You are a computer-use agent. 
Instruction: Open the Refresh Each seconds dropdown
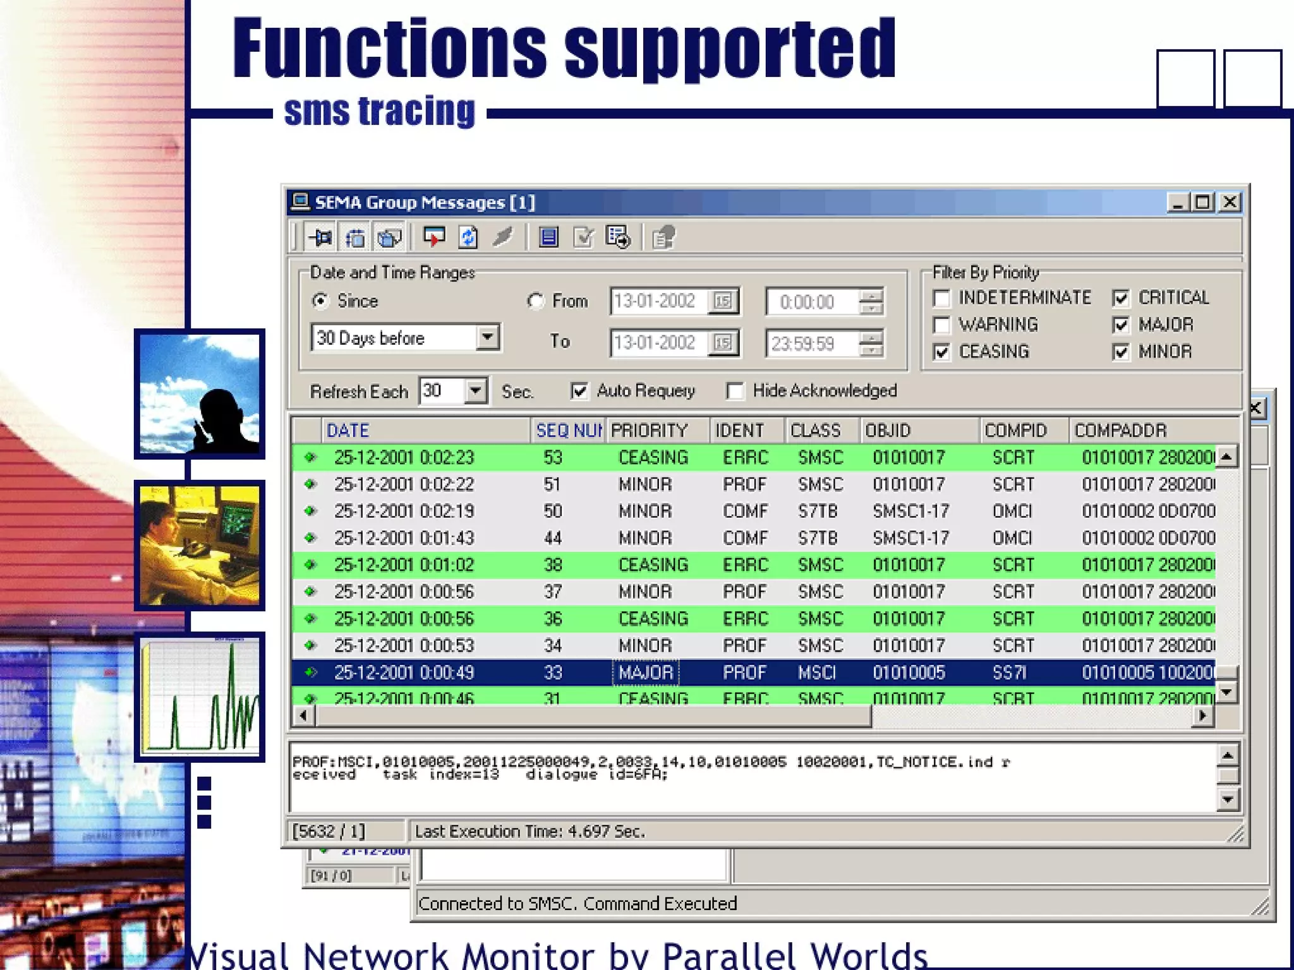(475, 391)
